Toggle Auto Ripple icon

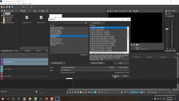(x=137, y=92)
